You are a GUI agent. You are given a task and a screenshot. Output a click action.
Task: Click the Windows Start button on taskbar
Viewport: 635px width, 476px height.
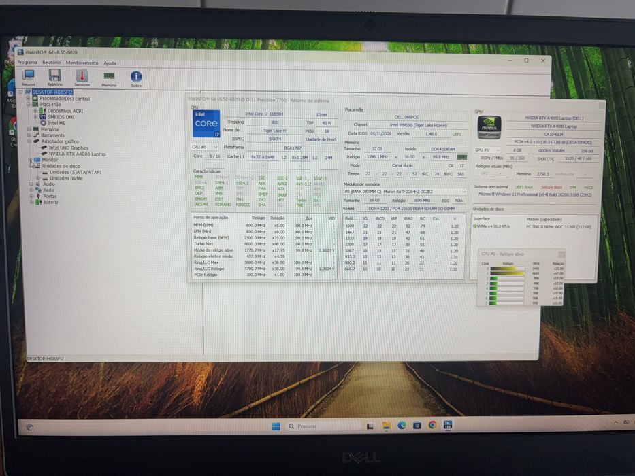click(x=276, y=426)
